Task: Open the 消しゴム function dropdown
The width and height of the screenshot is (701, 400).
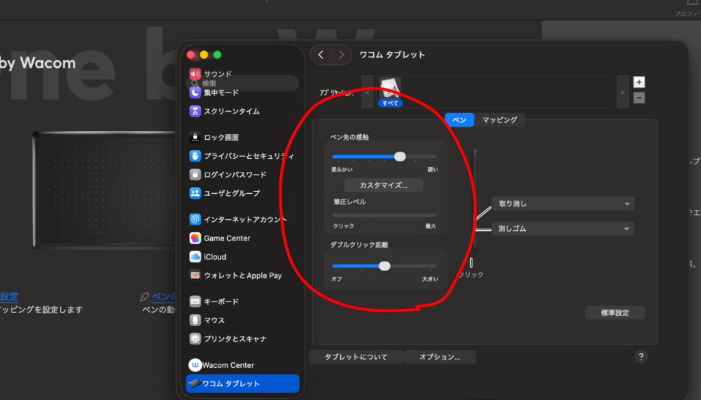Action: click(x=563, y=229)
